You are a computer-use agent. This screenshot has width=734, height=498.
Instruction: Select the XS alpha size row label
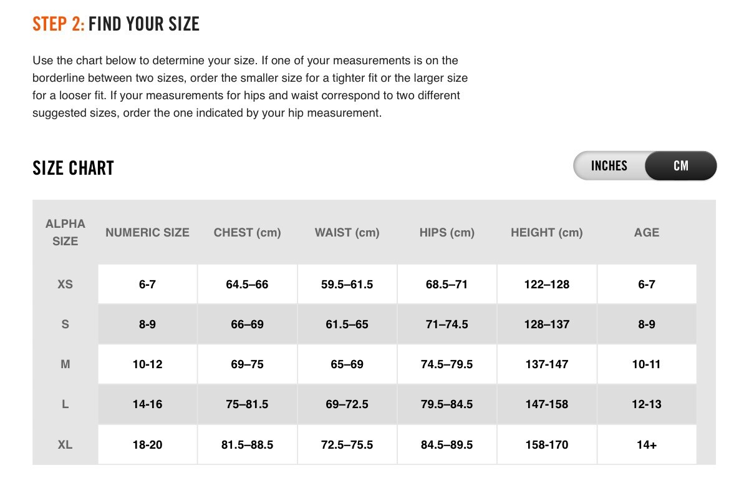65,284
